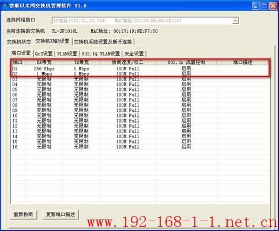Click the 端口描述 column header
Image resolution: width=279 pixels, height=231 pixels.
coord(243,62)
